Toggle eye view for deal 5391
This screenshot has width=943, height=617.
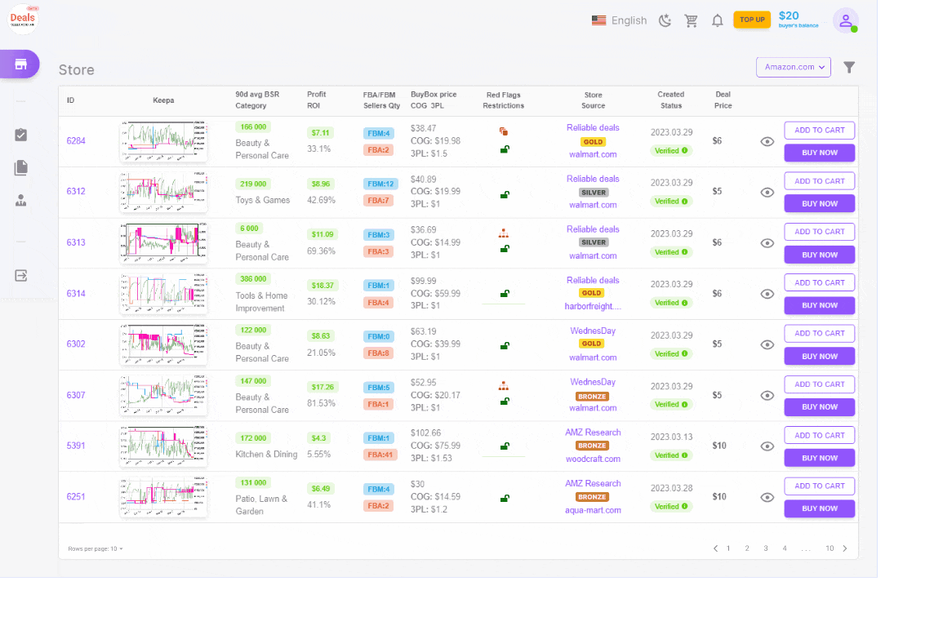coord(767,446)
